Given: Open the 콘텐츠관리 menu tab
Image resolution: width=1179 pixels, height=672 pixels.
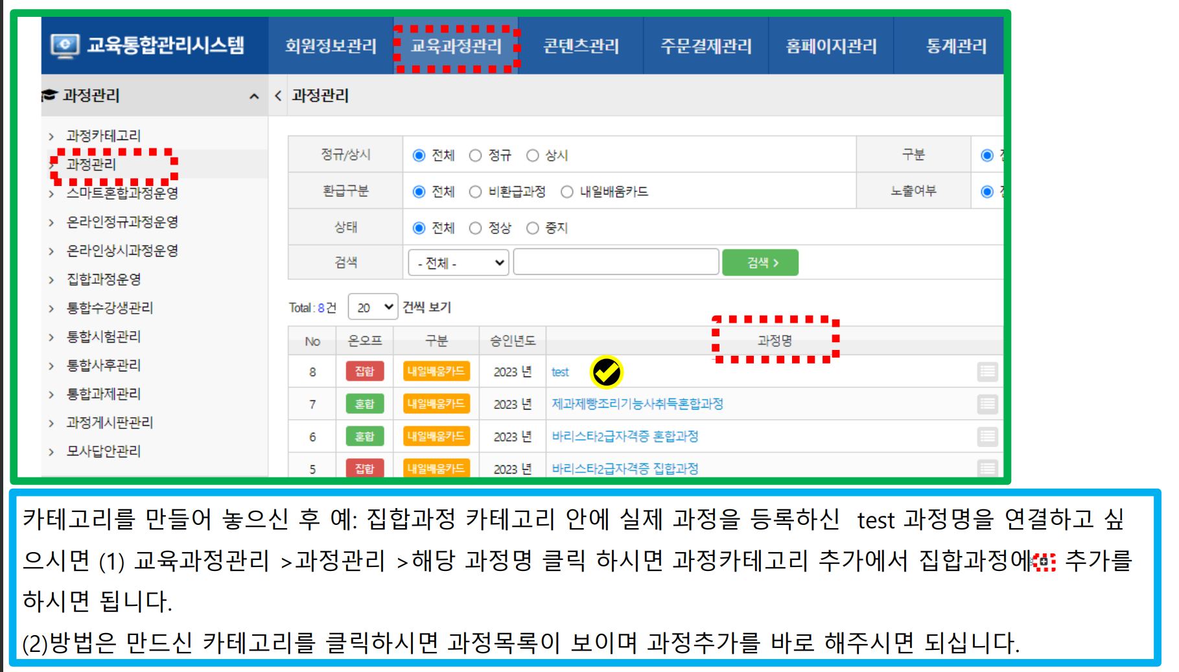Looking at the screenshot, I should coord(581,46).
